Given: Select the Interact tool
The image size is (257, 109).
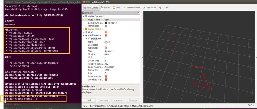Looking at the screenshot, I should coord(105,8).
